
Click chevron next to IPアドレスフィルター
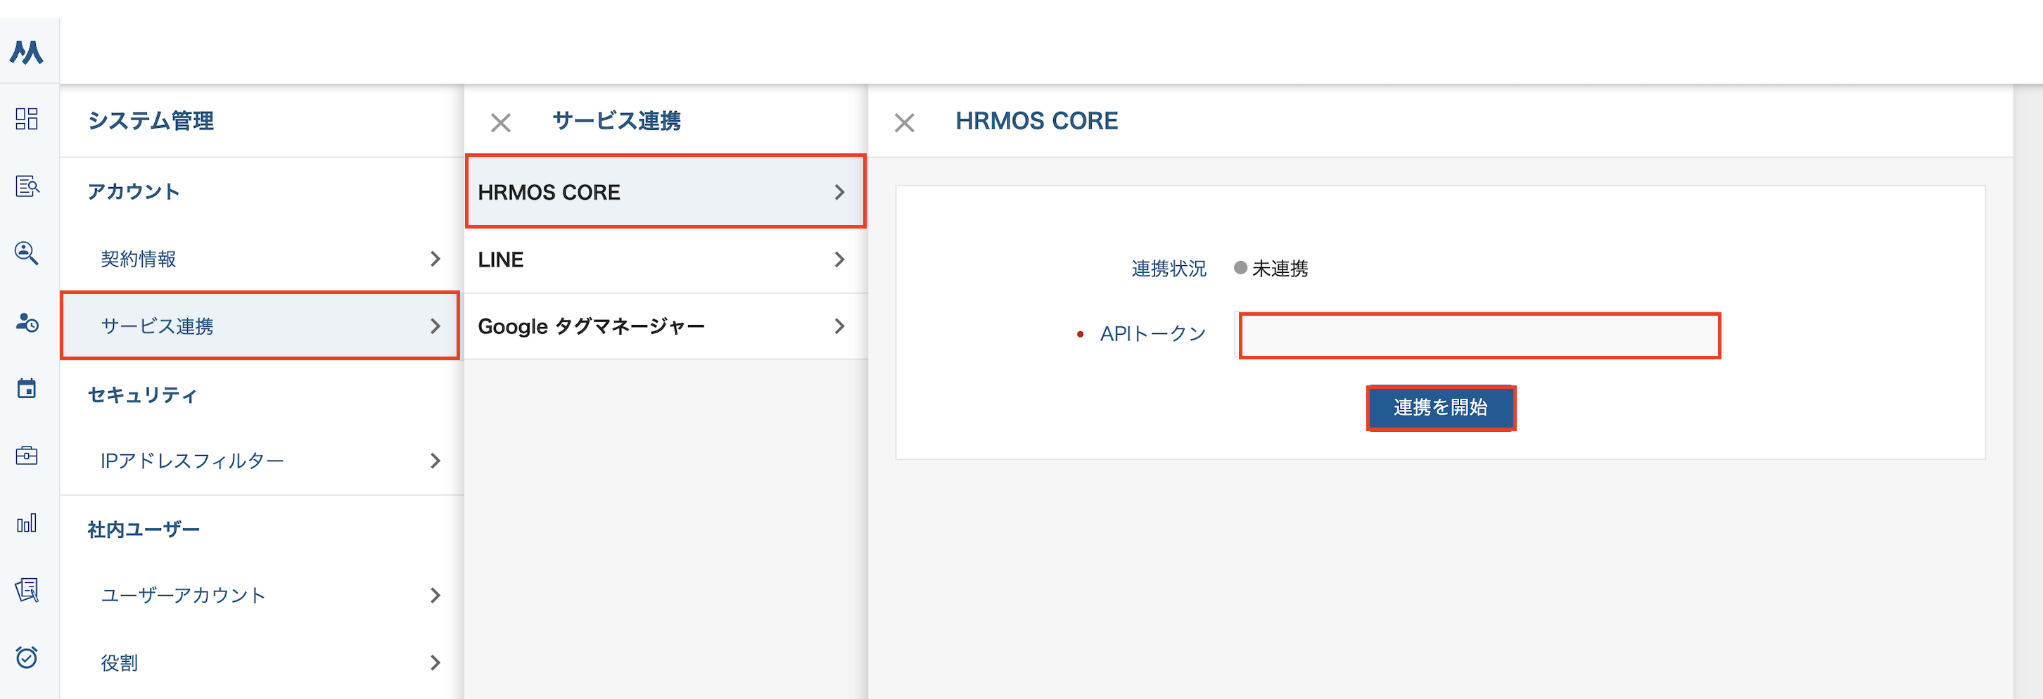click(435, 461)
